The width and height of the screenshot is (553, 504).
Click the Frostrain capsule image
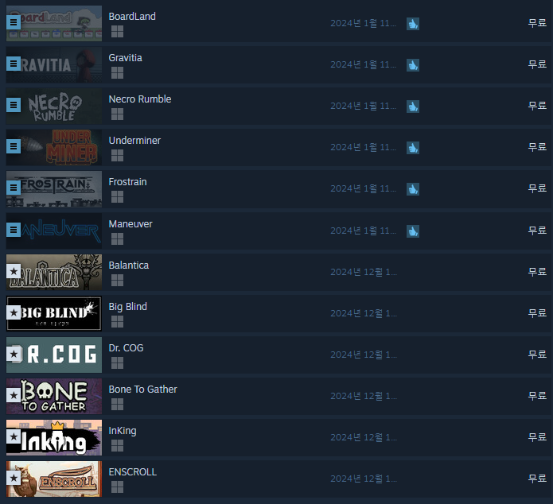click(x=54, y=189)
